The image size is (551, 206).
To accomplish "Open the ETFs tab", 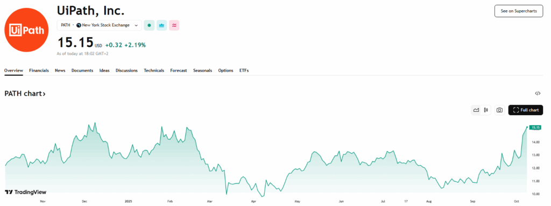I will pyautogui.click(x=244, y=70).
